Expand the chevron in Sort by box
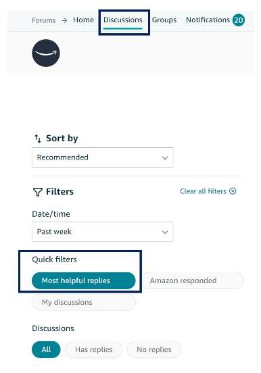The width and height of the screenshot is (261, 373). [x=165, y=157]
